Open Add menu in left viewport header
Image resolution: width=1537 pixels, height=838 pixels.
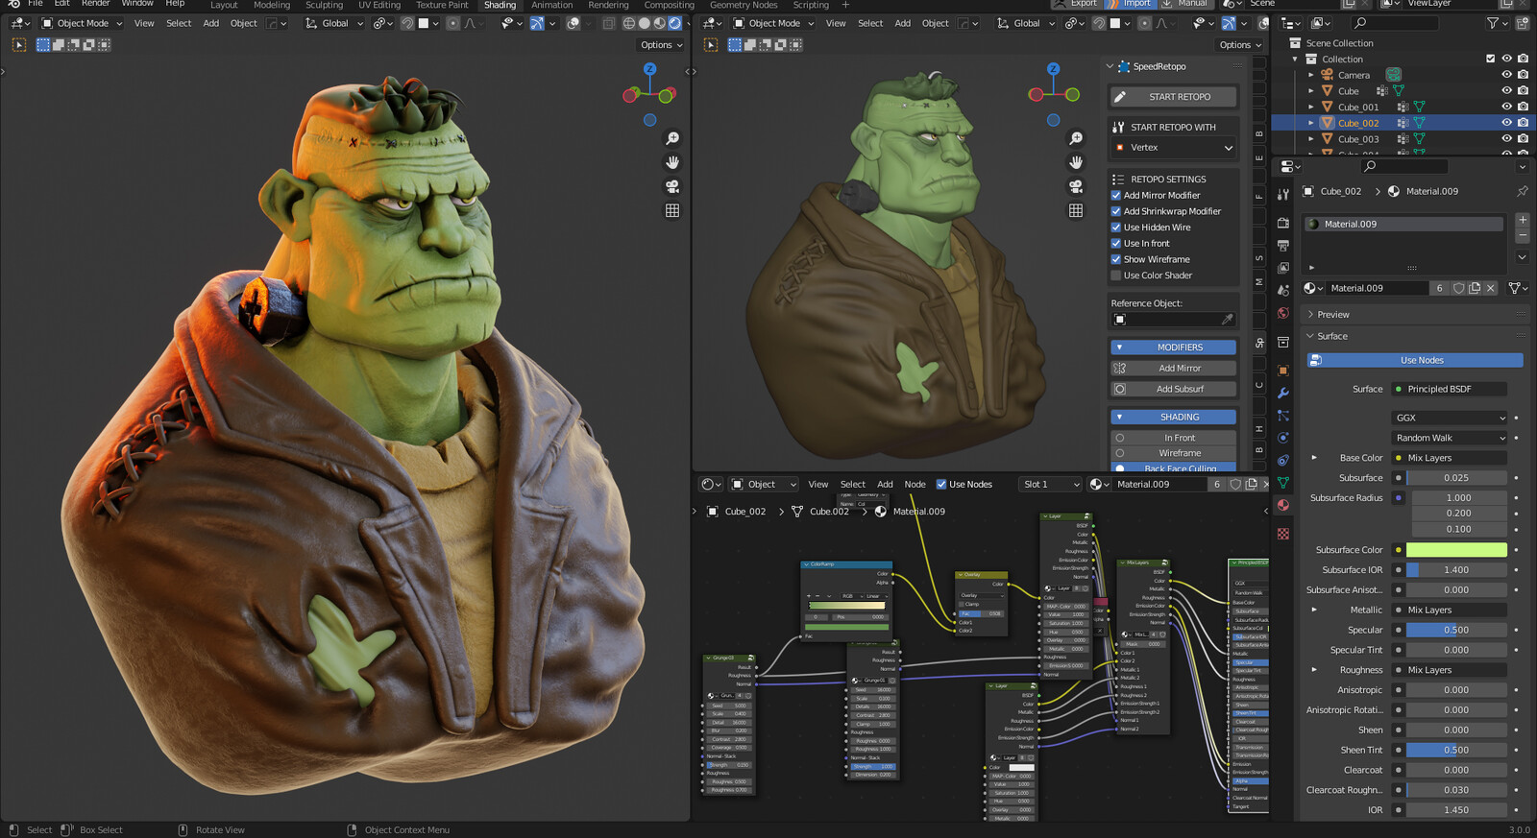(211, 23)
